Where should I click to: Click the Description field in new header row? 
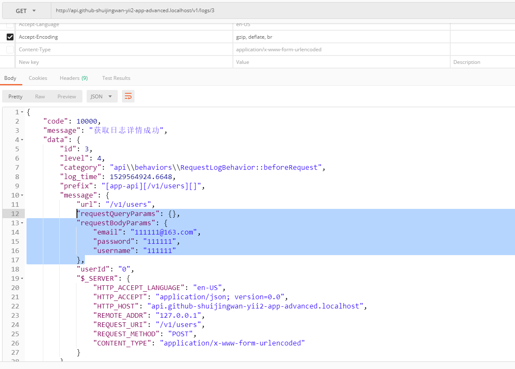coord(481,62)
